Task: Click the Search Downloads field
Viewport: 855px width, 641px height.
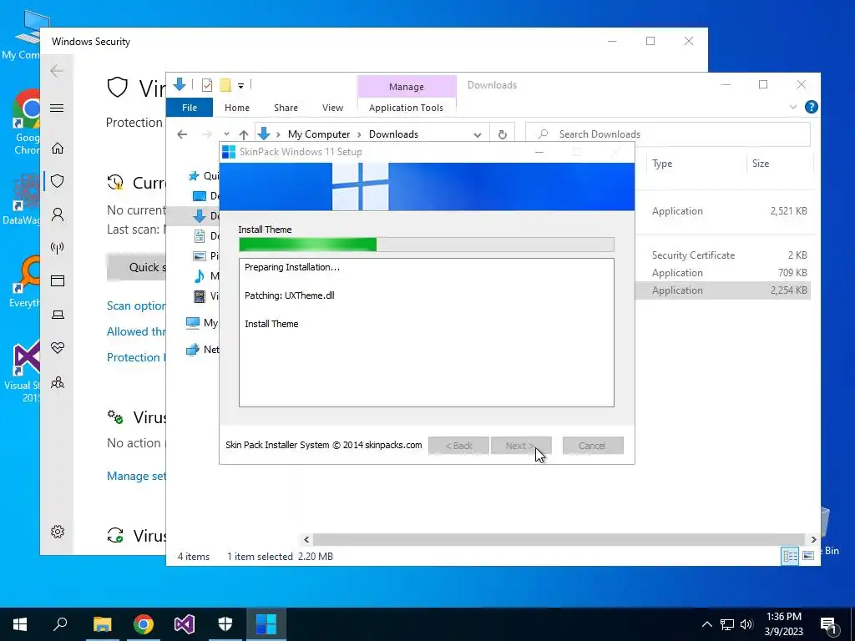Action: coord(668,134)
